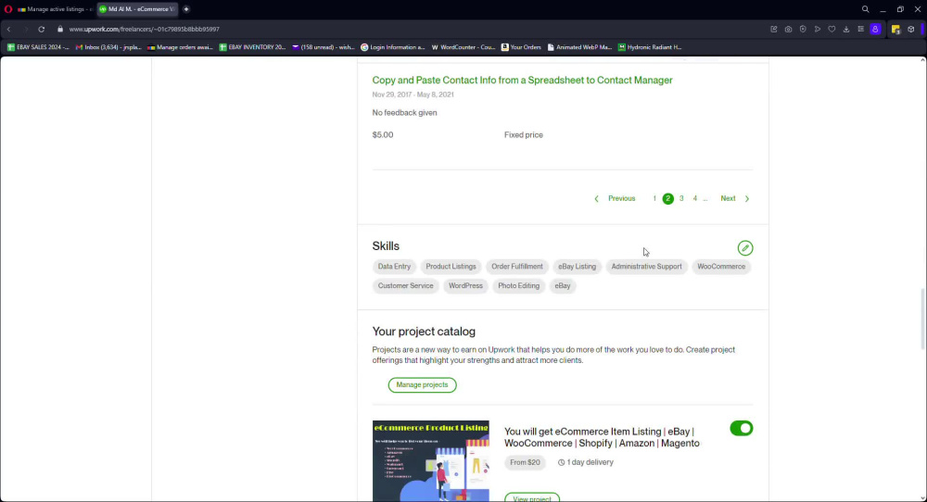Open the Your Orders bookmark
Viewport: 927px width, 502px height.
[521, 47]
